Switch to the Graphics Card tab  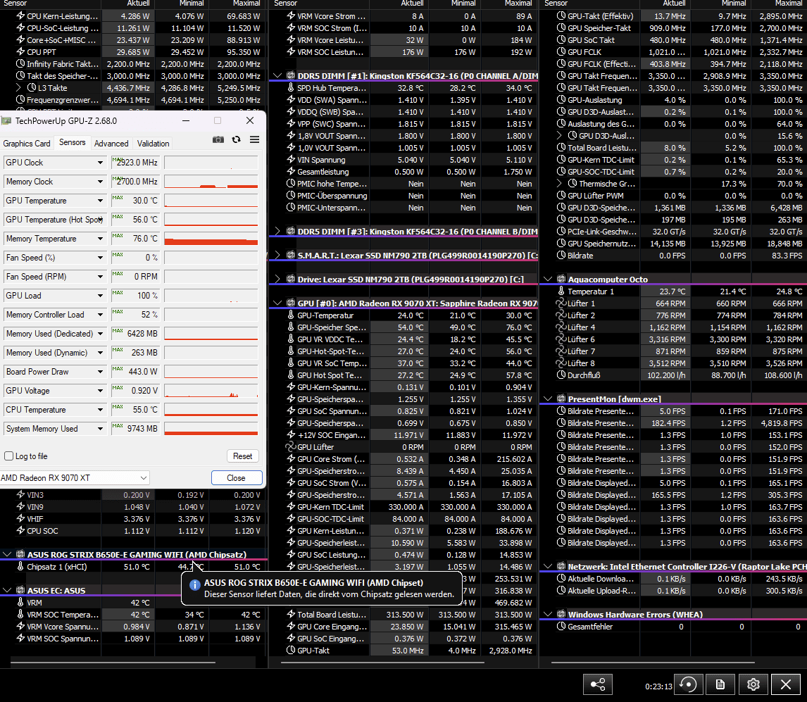(27, 144)
